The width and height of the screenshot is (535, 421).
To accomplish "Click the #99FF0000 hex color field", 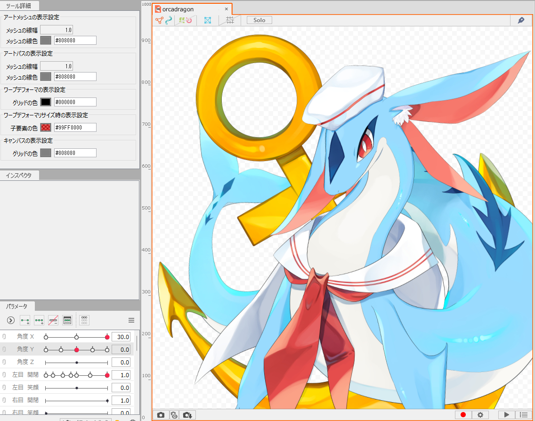I will click(75, 128).
